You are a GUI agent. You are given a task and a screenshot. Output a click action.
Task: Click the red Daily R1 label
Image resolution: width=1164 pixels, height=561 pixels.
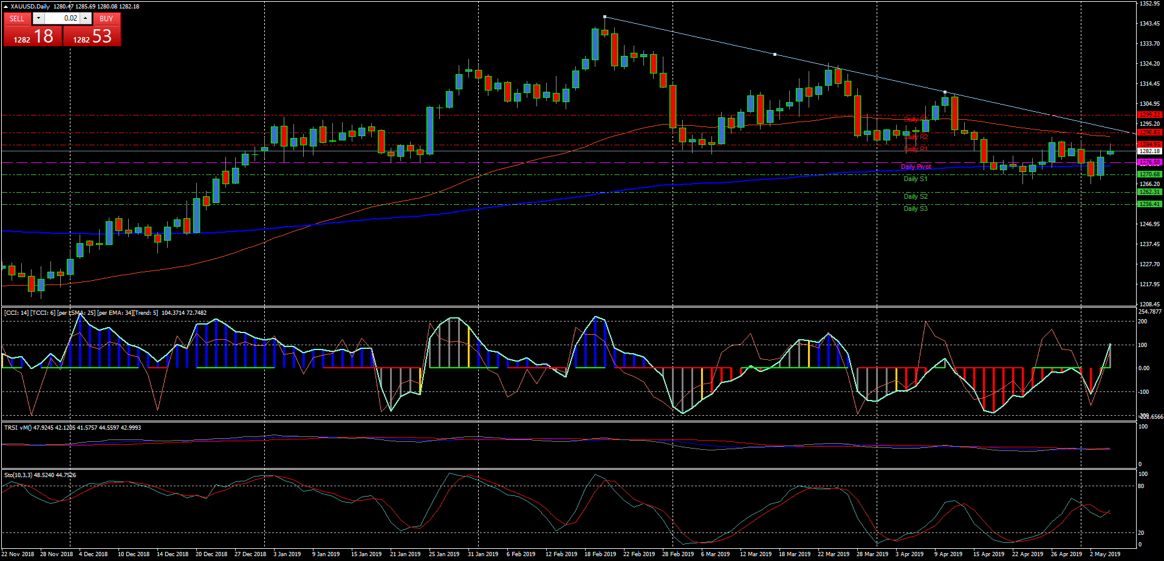tap(916, 149)
